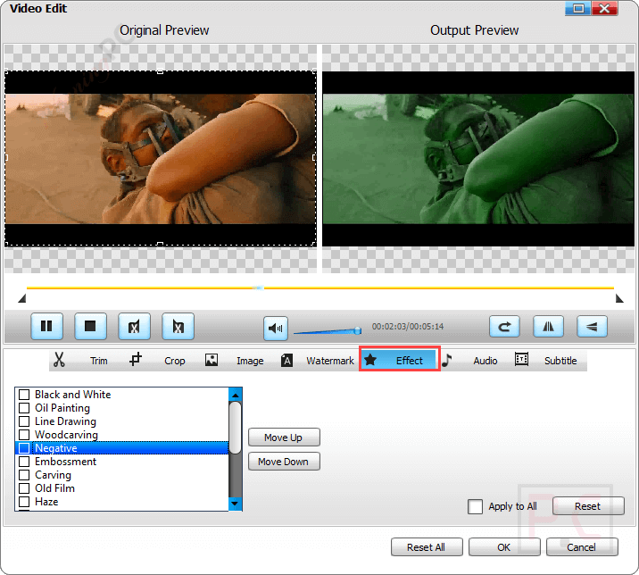Flip the video horizontally
639x575 pixels.
[x=548, y=326]
